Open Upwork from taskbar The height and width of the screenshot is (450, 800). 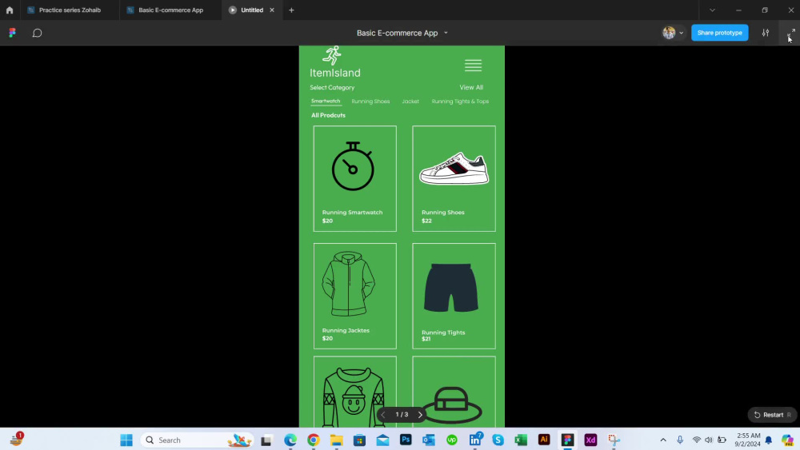coord(452,440)
